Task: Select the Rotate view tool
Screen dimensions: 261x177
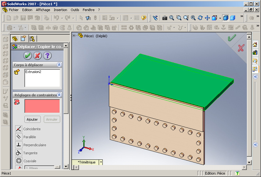Action: 200,18
